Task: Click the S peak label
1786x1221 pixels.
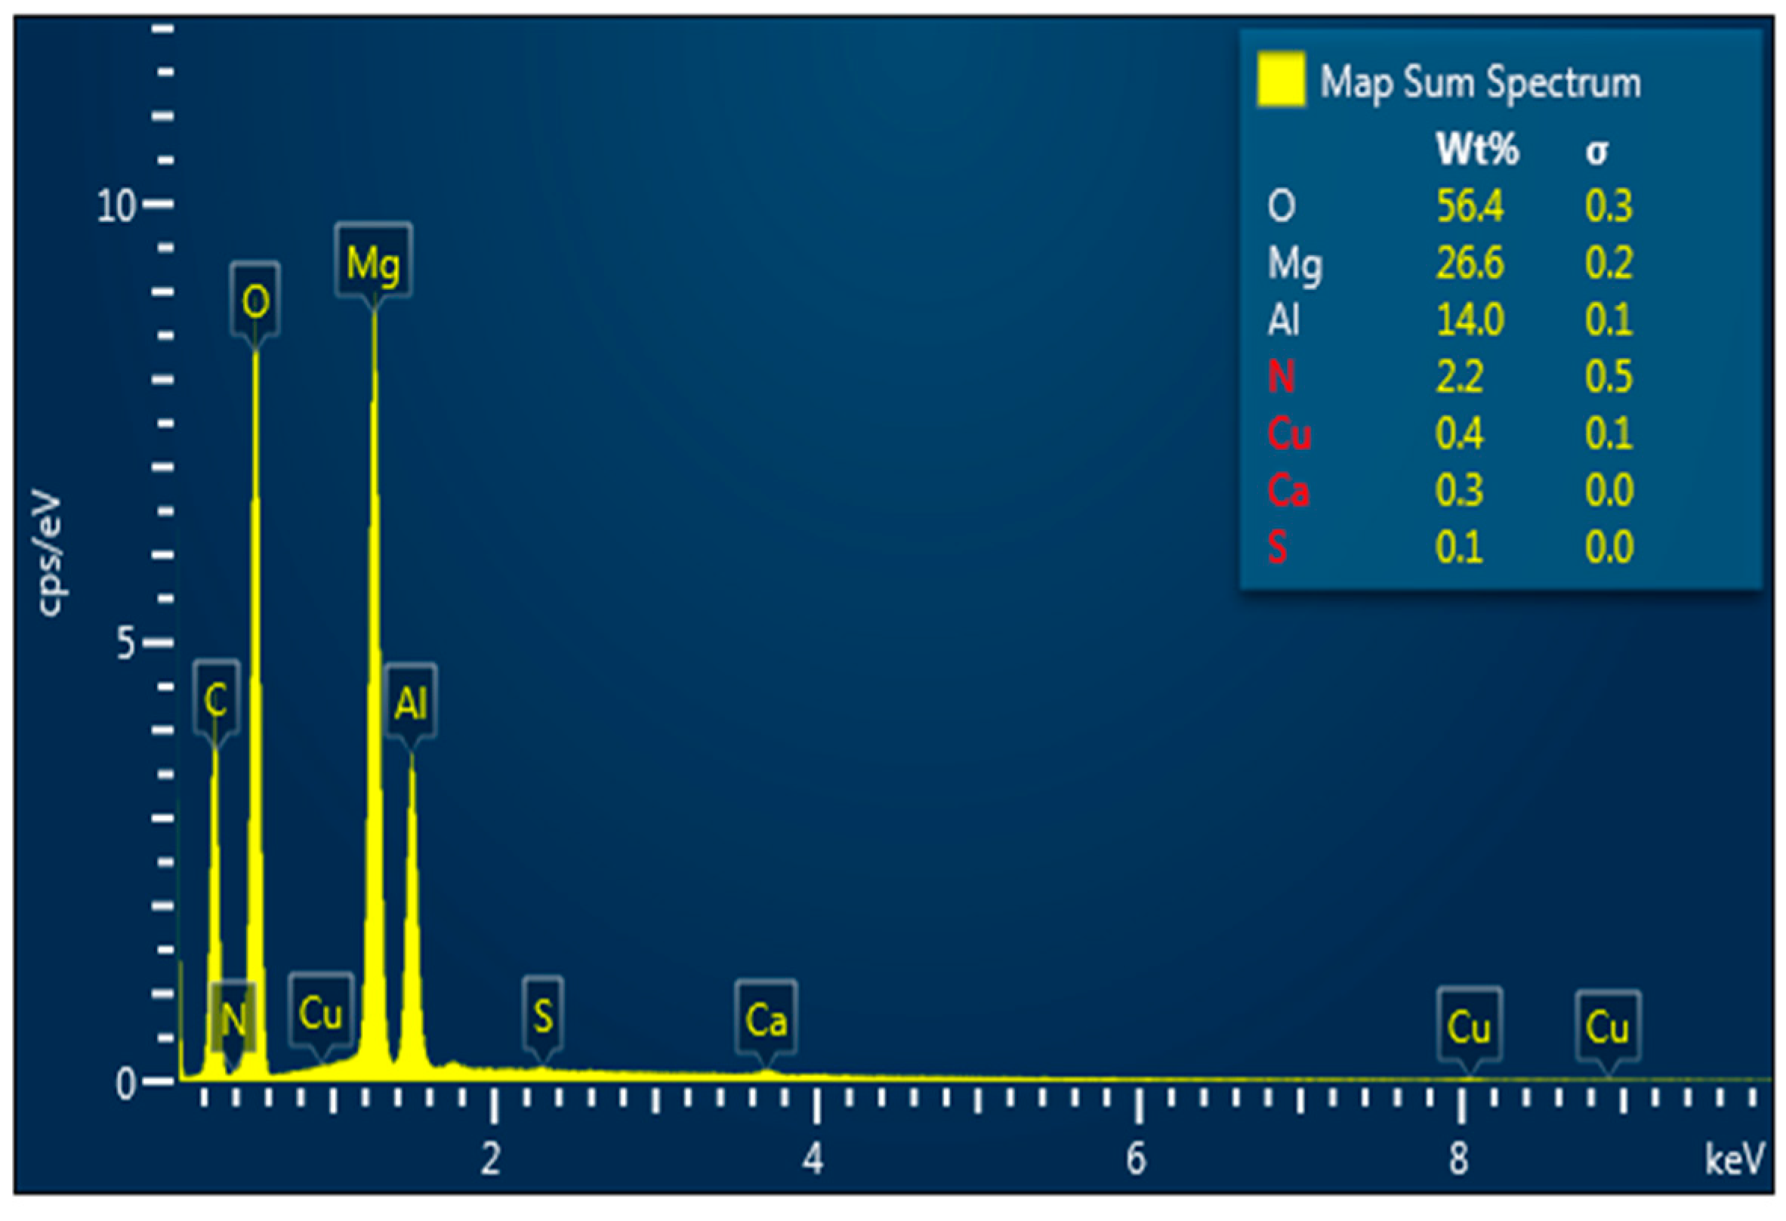Action: (542, 1015)
